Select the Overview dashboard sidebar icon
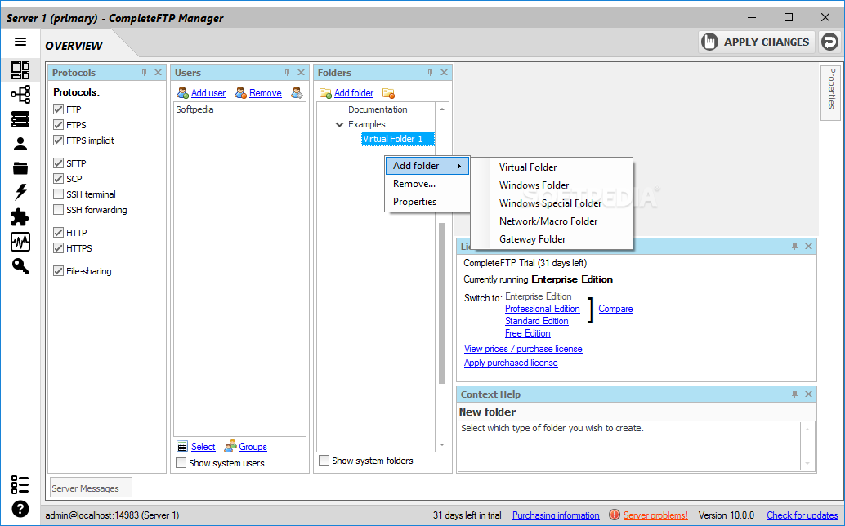 click(x=20, y=70)
